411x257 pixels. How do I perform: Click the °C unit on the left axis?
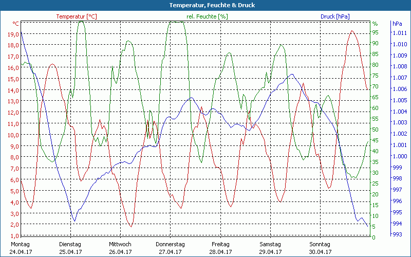(x=16, y=24)
